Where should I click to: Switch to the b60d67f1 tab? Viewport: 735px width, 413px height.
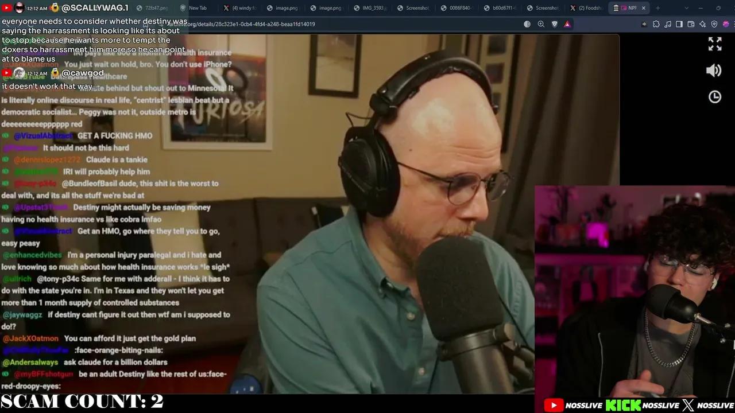[499, 8]
